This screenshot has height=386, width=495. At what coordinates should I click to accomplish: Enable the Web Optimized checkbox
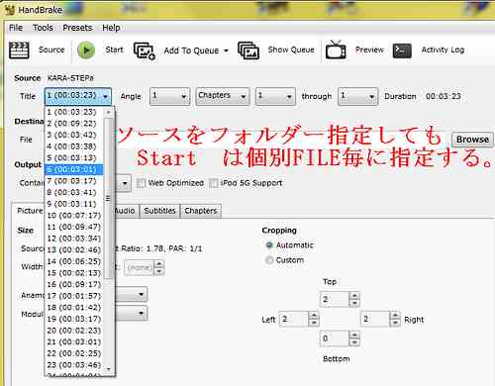141,183
